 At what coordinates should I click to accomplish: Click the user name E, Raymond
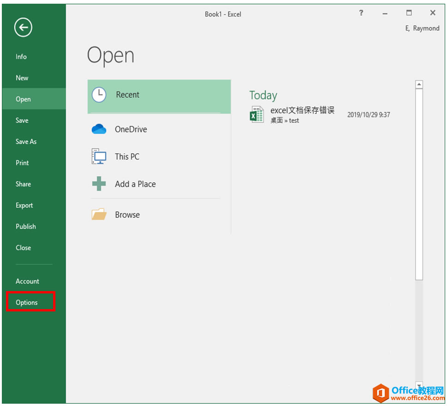422,28
